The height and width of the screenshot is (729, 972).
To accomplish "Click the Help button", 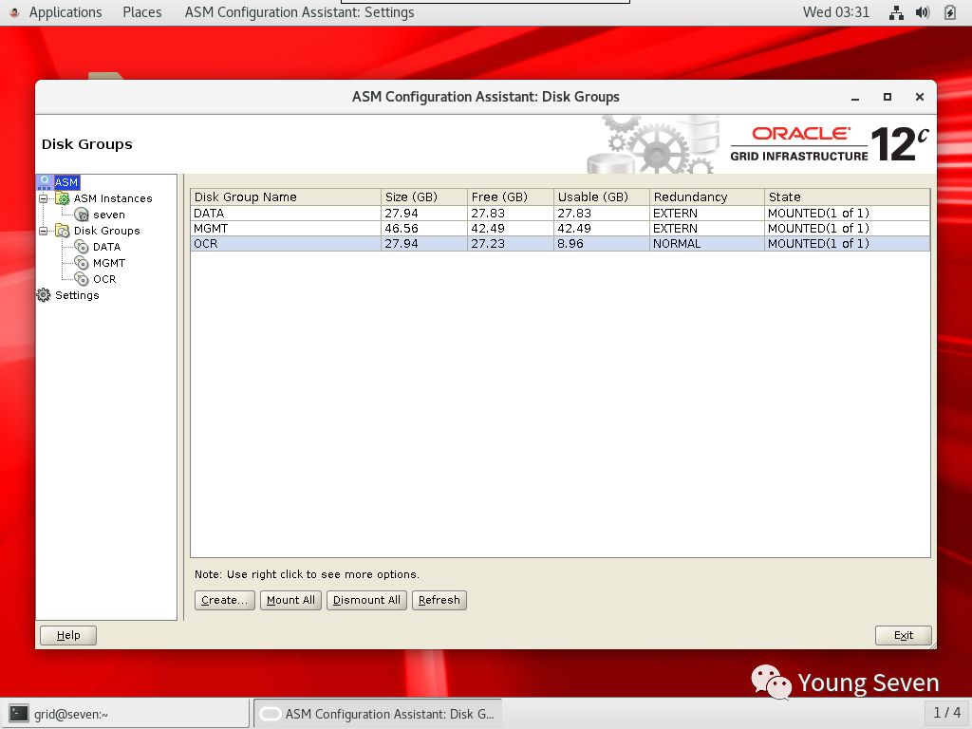I will (68, 635).
